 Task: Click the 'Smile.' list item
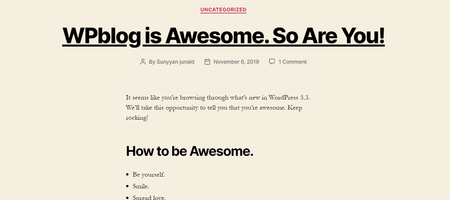[141, 186]
